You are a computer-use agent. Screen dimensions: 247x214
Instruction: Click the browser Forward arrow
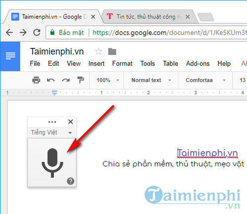pyautogui.click(x=23, y=33)
